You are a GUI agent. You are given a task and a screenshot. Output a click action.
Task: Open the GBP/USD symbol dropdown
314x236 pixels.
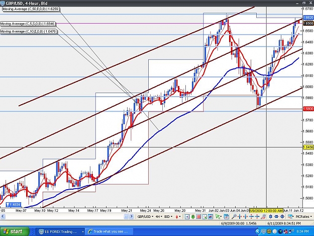[x=145, y=216]
